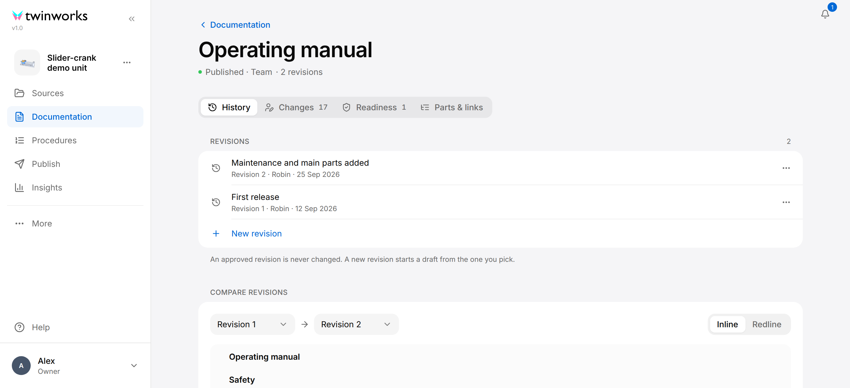Go back to Documentation breadcrumb
Viewport: 850px width, 388px height.
(x=236, y=25)
